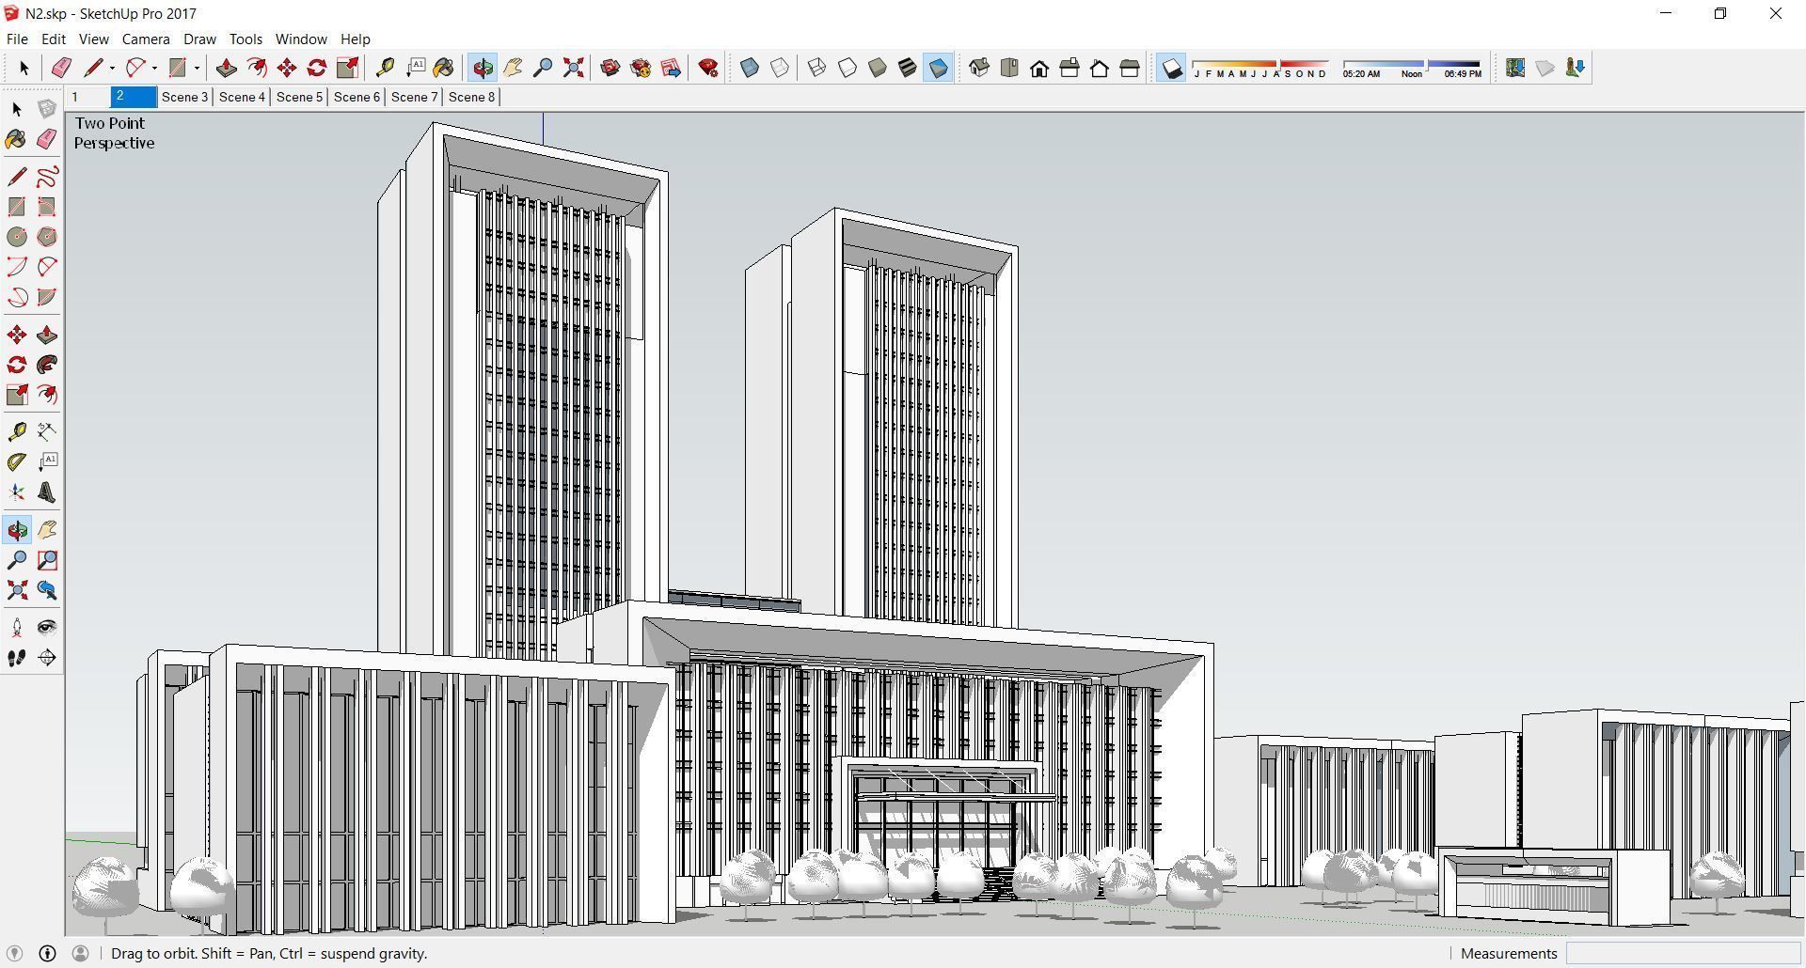
Task: Select the Position Camera tool
Action: [x=17, y=628]
